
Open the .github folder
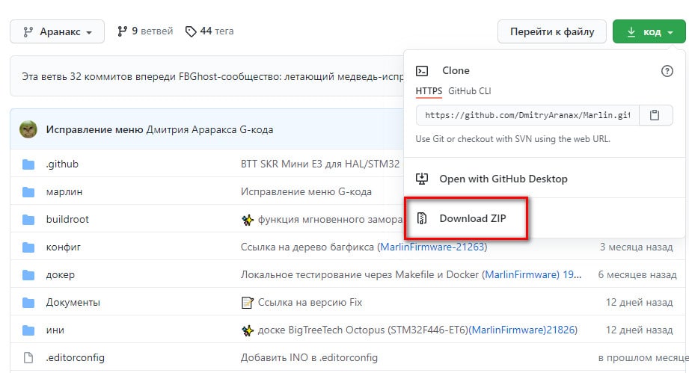[62, 164]
